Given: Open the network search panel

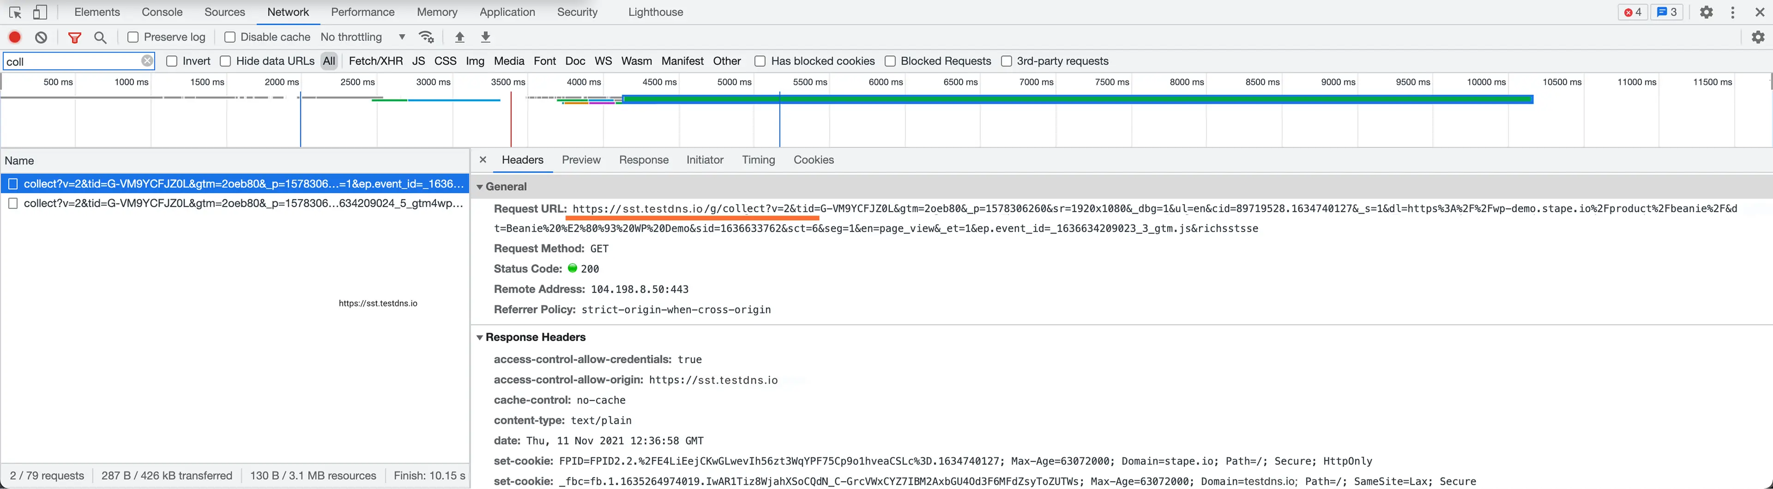Looking at the screenshot, I should (101, 37).
